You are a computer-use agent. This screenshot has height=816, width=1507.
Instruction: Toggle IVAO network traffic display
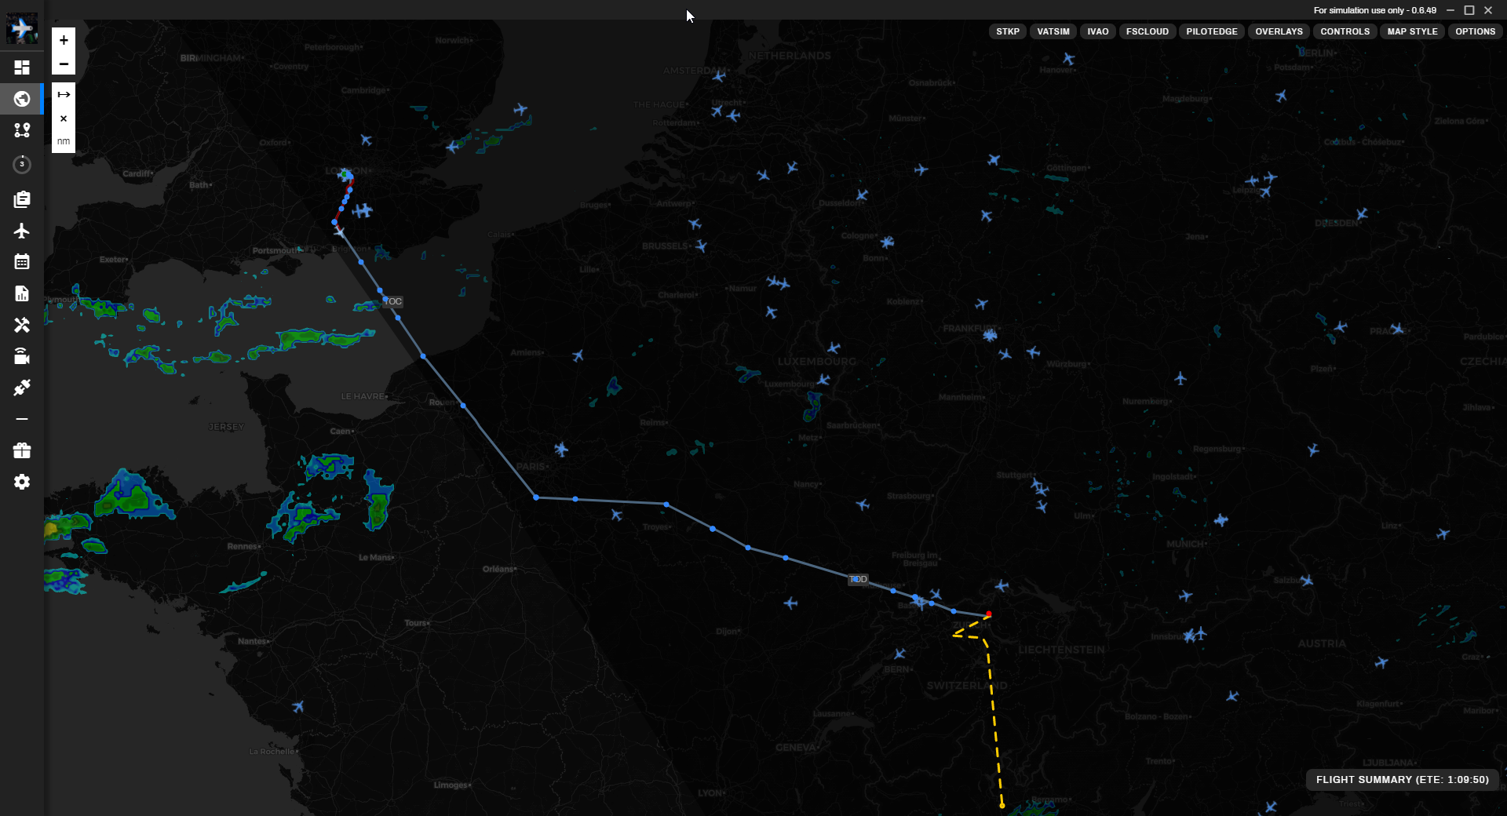1097,31
